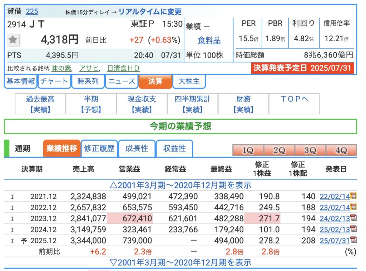366x271 pixels.
Task: Click the 2021.12 sales figure 2,324,838
Action: [x=88, y=197]
